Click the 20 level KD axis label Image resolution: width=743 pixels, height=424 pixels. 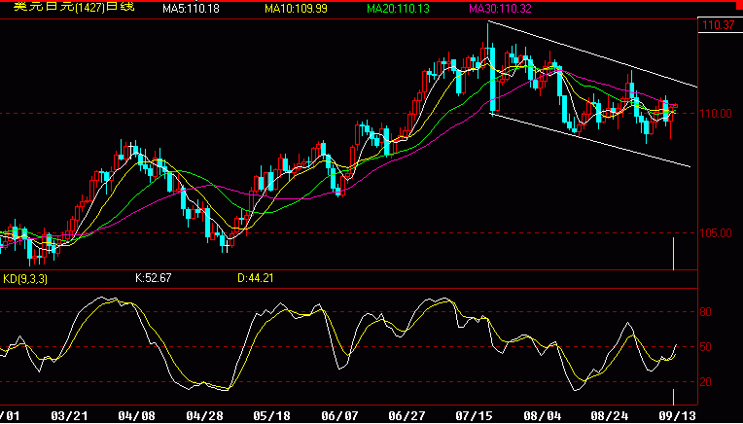(706, 382)
